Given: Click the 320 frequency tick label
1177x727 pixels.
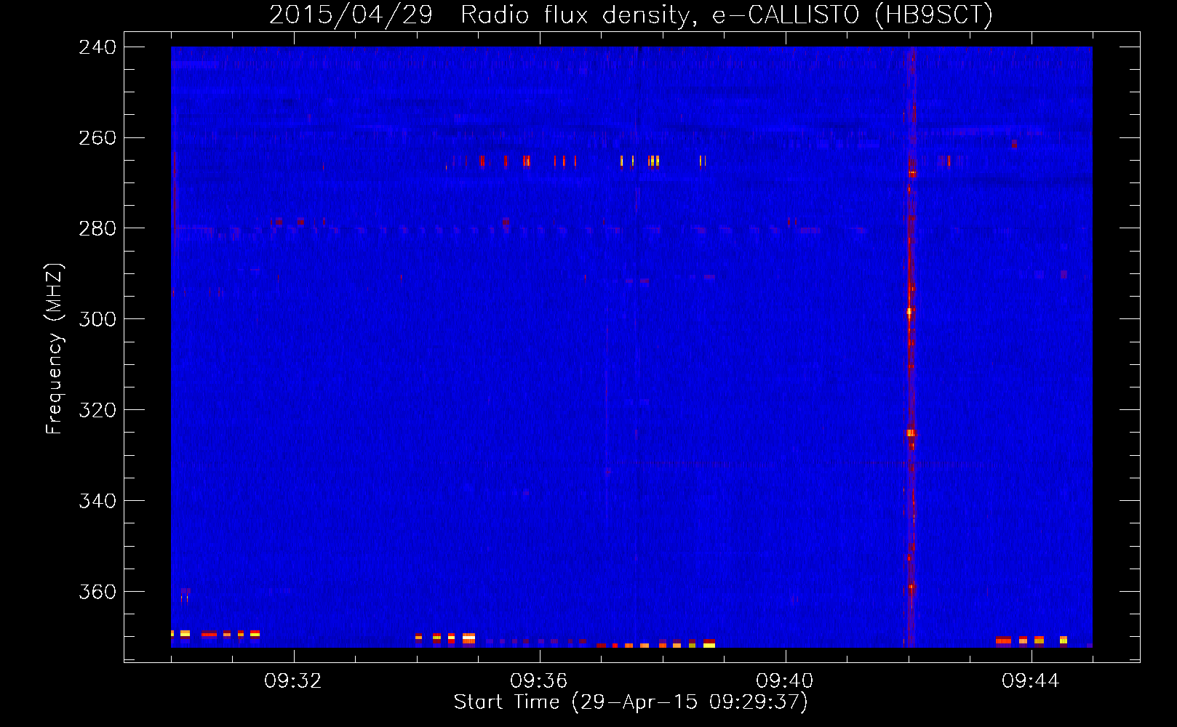Looking at the screenshot, I should 97,411.
